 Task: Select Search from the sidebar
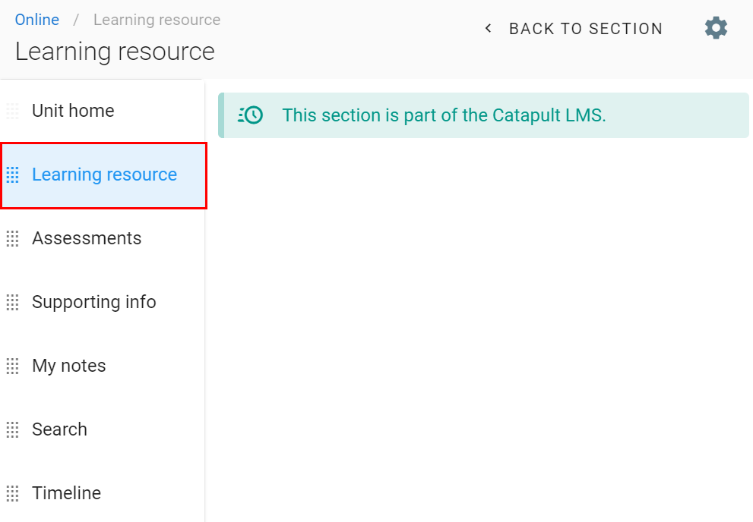(103, 430)
